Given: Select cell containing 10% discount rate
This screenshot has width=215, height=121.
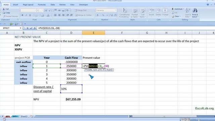Looking at the screenshot, I should pos(71,89).
